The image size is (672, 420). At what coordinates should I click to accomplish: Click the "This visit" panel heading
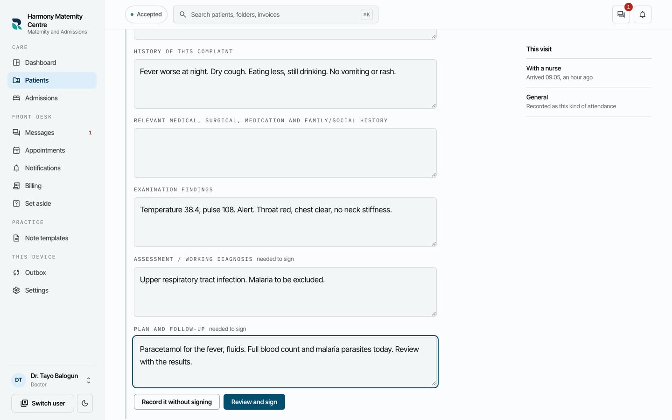539,49
